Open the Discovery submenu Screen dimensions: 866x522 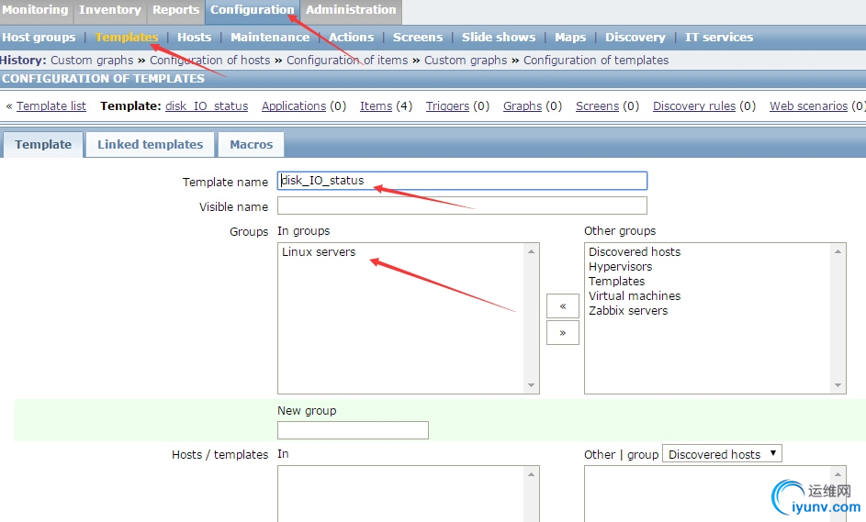click(x=635, y=37)
